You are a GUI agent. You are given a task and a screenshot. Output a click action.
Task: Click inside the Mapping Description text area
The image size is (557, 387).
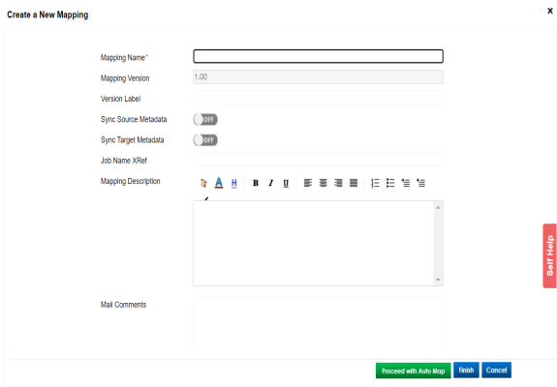point(313,244)
